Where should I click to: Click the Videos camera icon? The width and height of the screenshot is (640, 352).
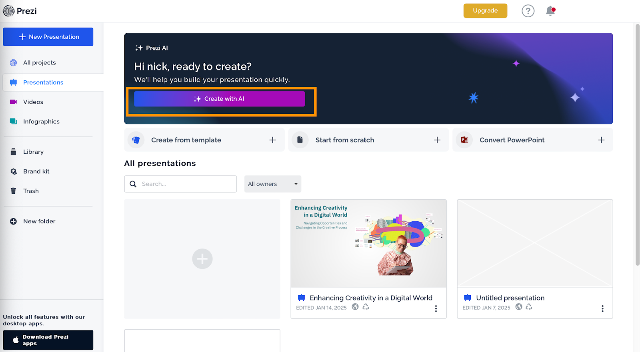coord(13,102)
